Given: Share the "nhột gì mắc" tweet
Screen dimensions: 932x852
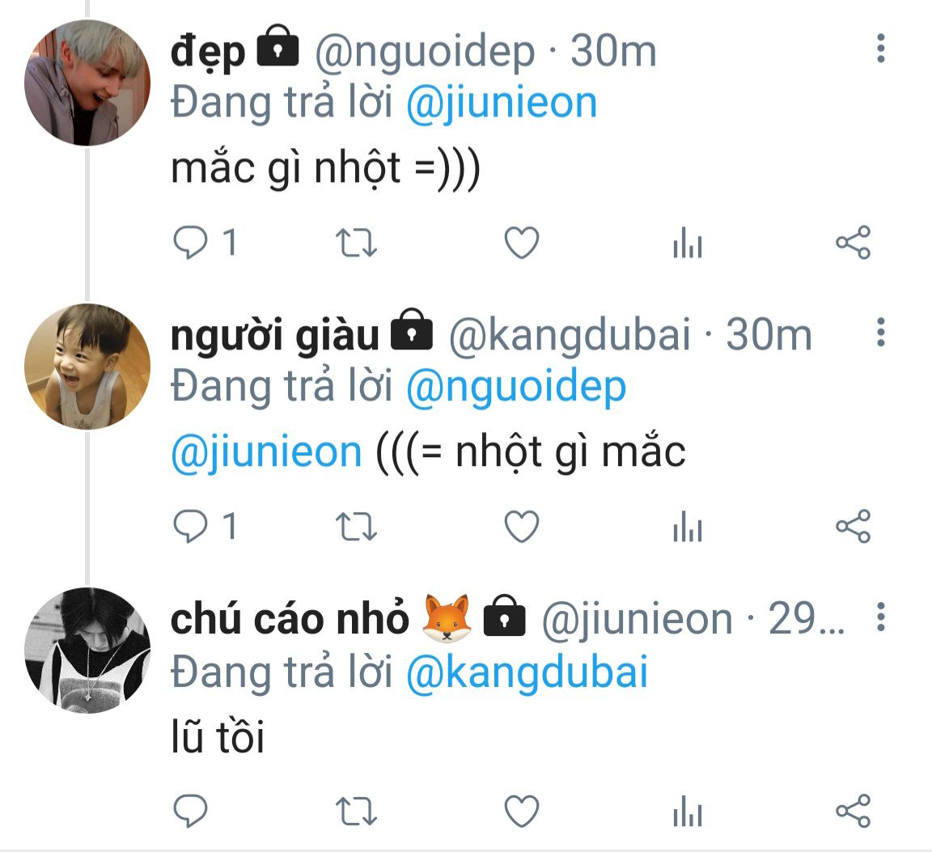Looking at the screenshot, I should pyautogui.click(x=853, y=528).
